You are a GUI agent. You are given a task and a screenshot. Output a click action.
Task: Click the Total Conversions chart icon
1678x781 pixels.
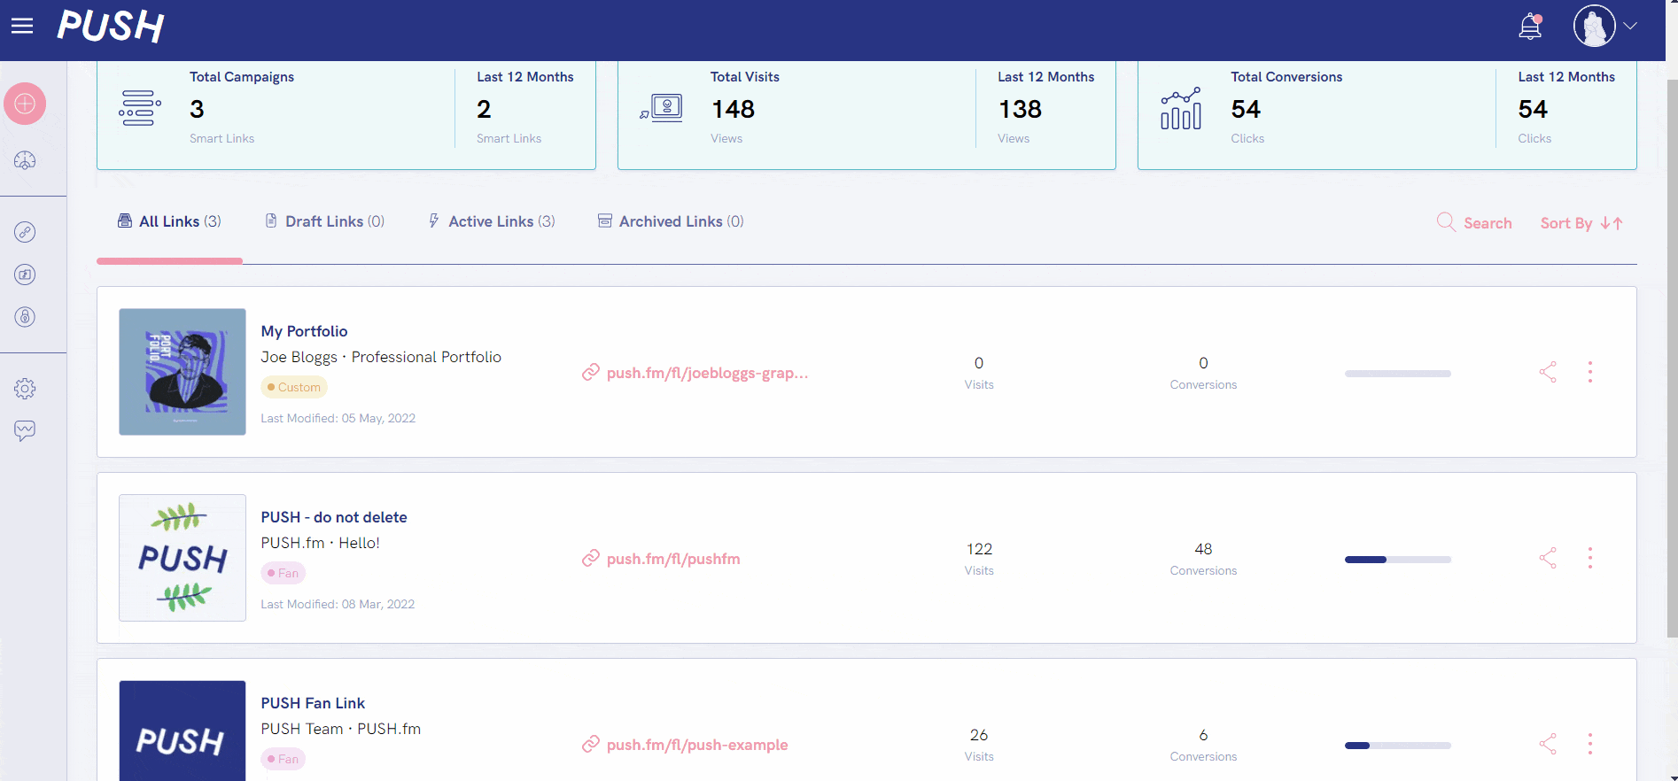click(1181, 108)
